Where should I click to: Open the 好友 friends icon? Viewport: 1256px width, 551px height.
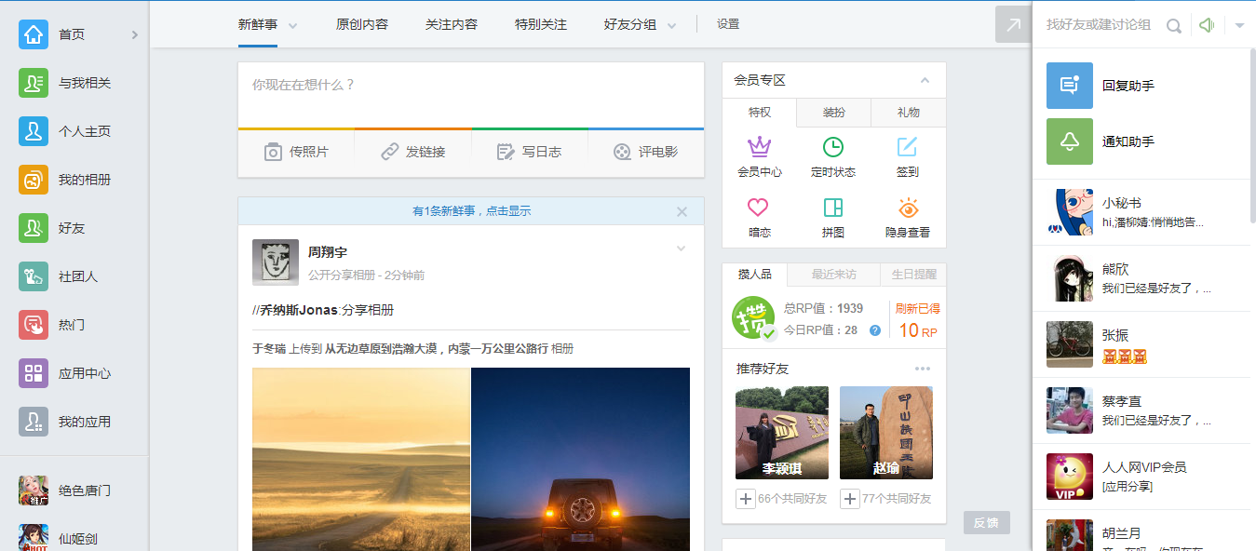pyautogui.click(x=34, y=228)
